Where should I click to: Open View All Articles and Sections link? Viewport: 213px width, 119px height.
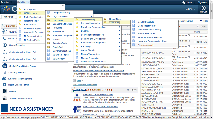[x=85, y=85]
